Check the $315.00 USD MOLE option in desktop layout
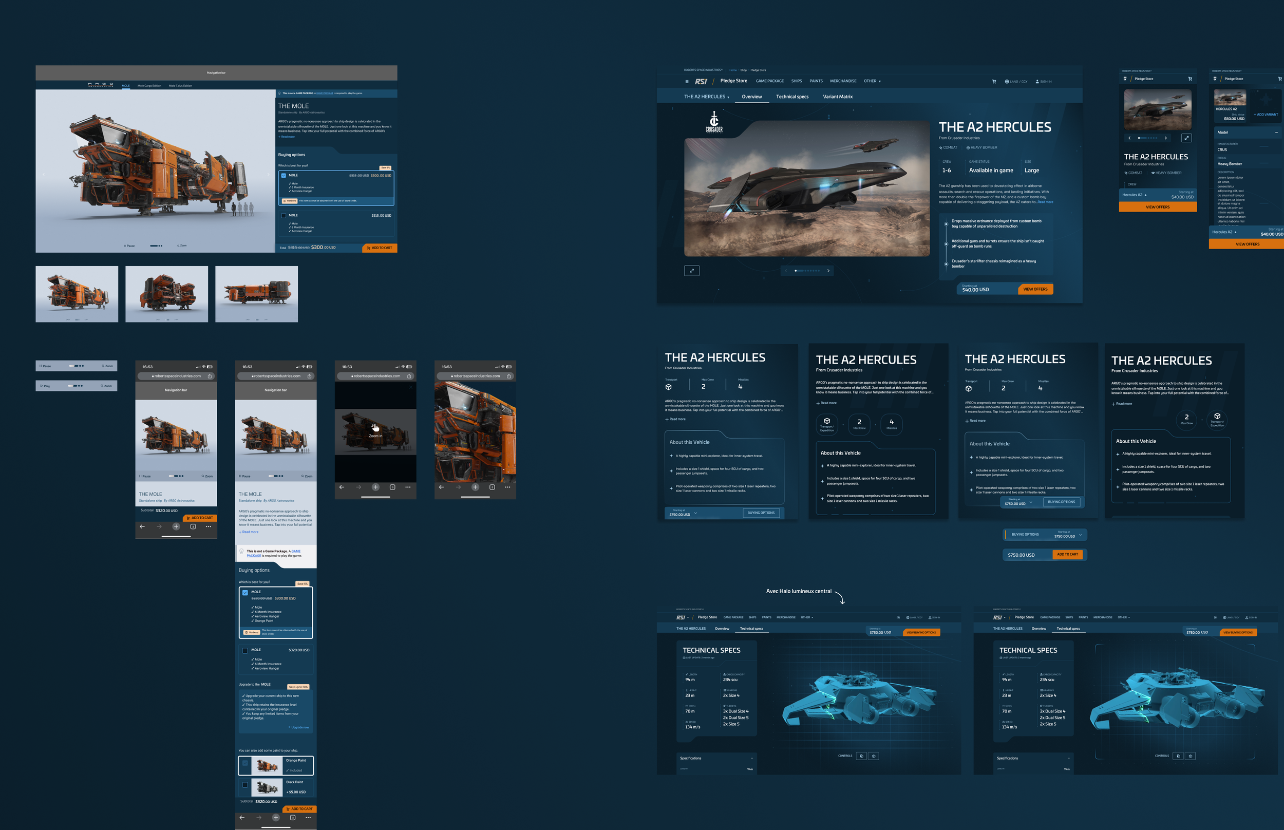 tap(284, 216)
